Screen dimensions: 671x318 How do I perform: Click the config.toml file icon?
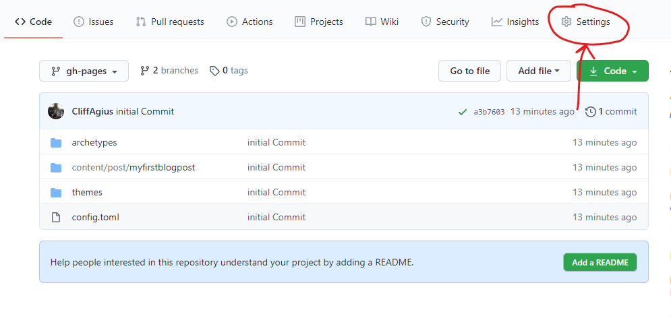point(56,217)
